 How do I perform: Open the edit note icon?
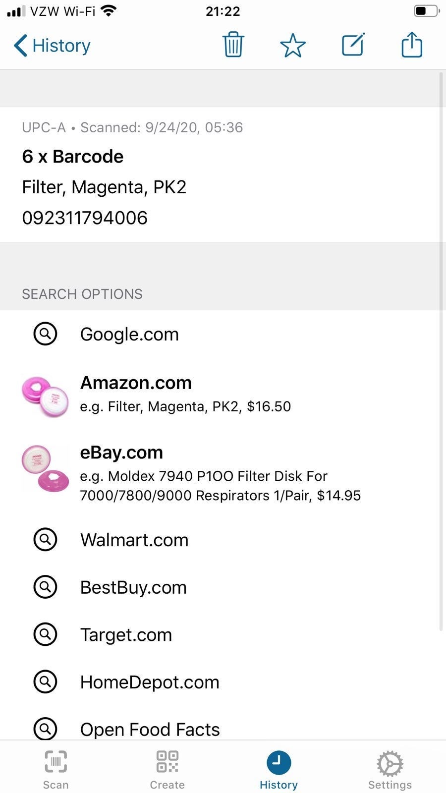pos(353,45)
